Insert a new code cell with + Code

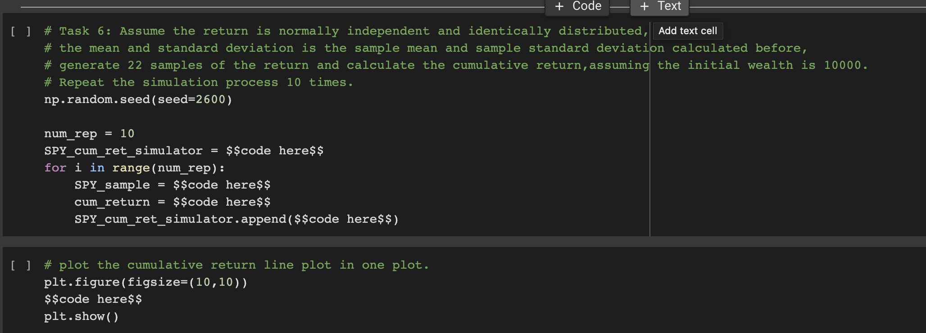(x=577, y=6)
